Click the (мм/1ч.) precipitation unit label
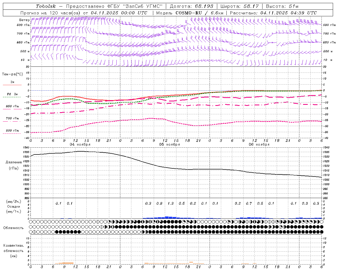Screen dimensions: 337x269 point(14,211)
